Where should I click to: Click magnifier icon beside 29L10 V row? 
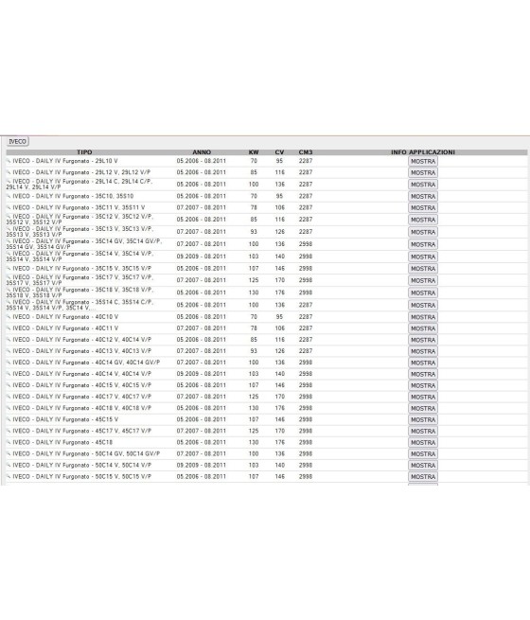[9, 161]
